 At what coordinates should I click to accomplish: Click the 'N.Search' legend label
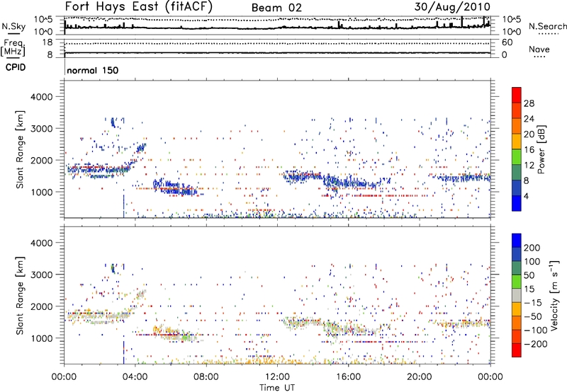547,26
